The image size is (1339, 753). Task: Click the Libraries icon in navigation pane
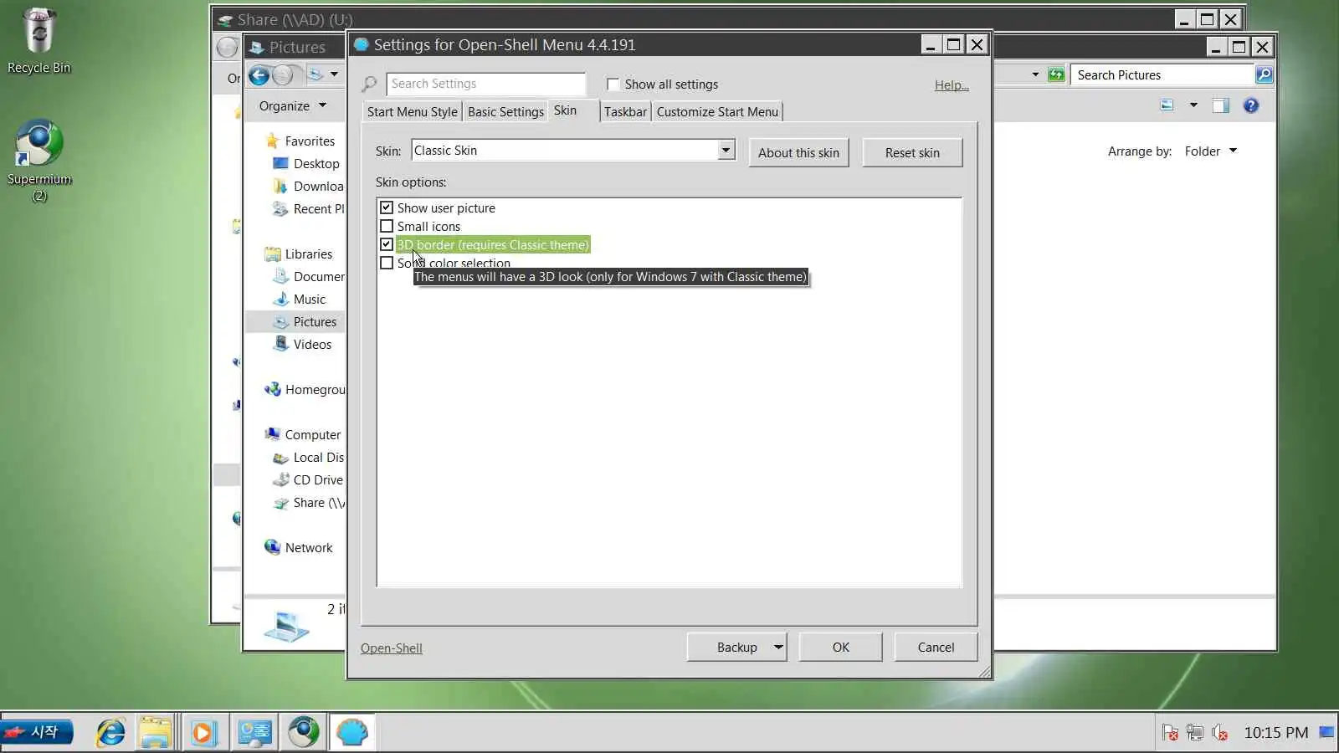point(272,254)
